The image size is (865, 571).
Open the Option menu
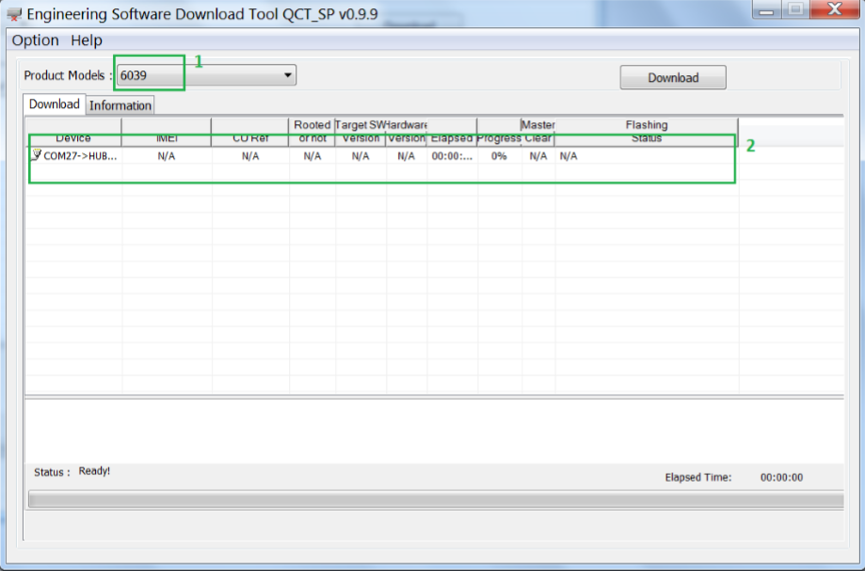click(x=35, y=40)
